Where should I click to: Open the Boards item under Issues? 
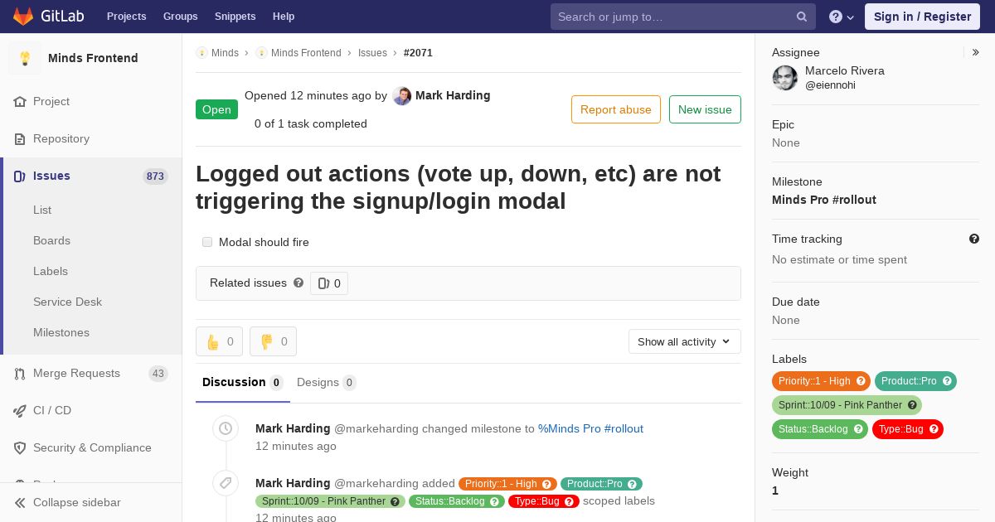pyautogui.click(x=51, y=240)
